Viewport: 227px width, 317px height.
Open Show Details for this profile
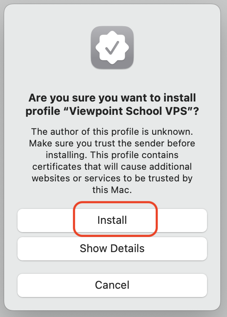coord(112,248)
